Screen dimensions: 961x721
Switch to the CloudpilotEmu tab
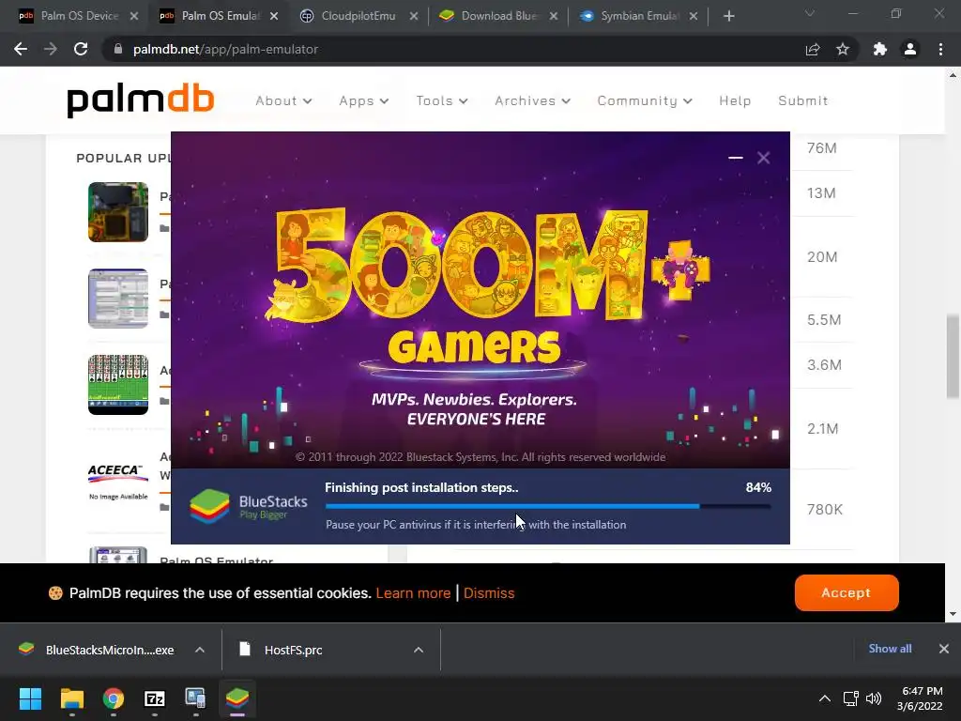point(350,16)
